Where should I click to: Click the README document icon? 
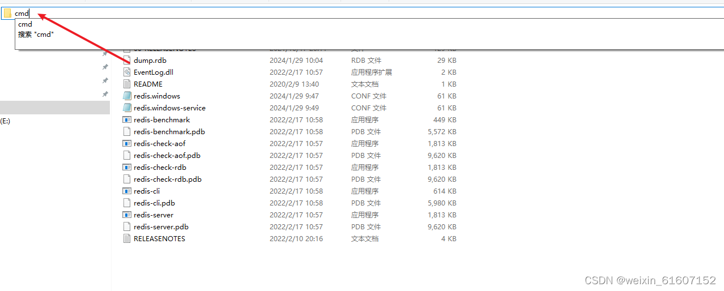[127, 84]
